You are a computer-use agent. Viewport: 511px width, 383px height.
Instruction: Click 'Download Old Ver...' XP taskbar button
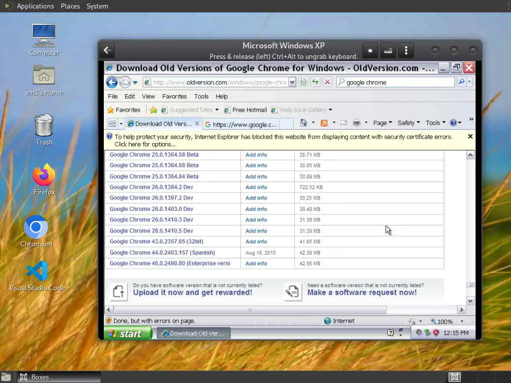194,334
